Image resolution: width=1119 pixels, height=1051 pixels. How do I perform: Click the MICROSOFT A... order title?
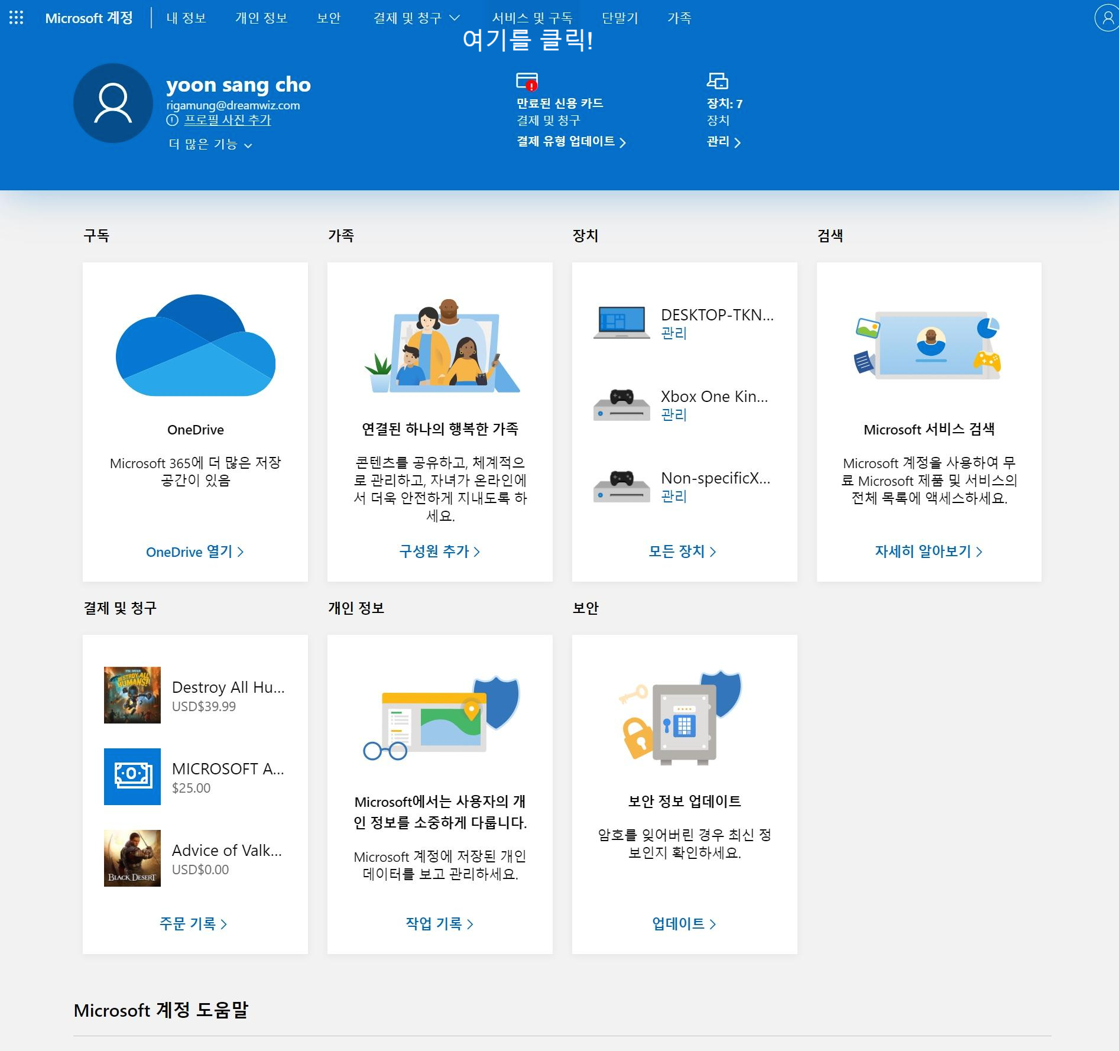point(228,768)
